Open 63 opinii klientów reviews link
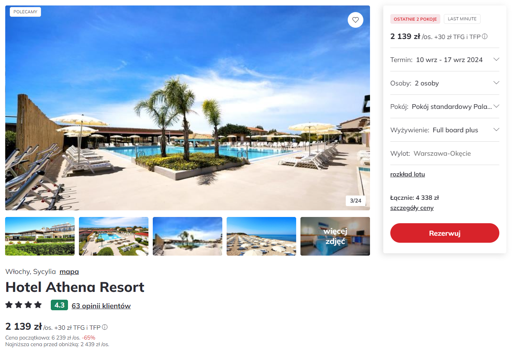Screen dimensions: 513x352 tap(101, 306)
